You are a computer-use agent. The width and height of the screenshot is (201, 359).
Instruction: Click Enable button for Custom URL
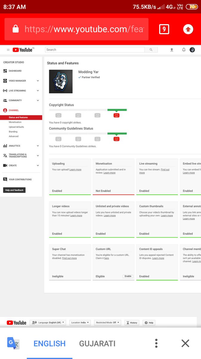point(128,276)
